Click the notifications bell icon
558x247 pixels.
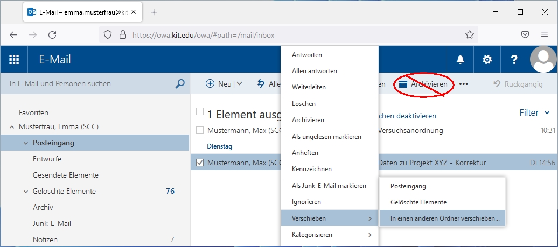point(460,60)
